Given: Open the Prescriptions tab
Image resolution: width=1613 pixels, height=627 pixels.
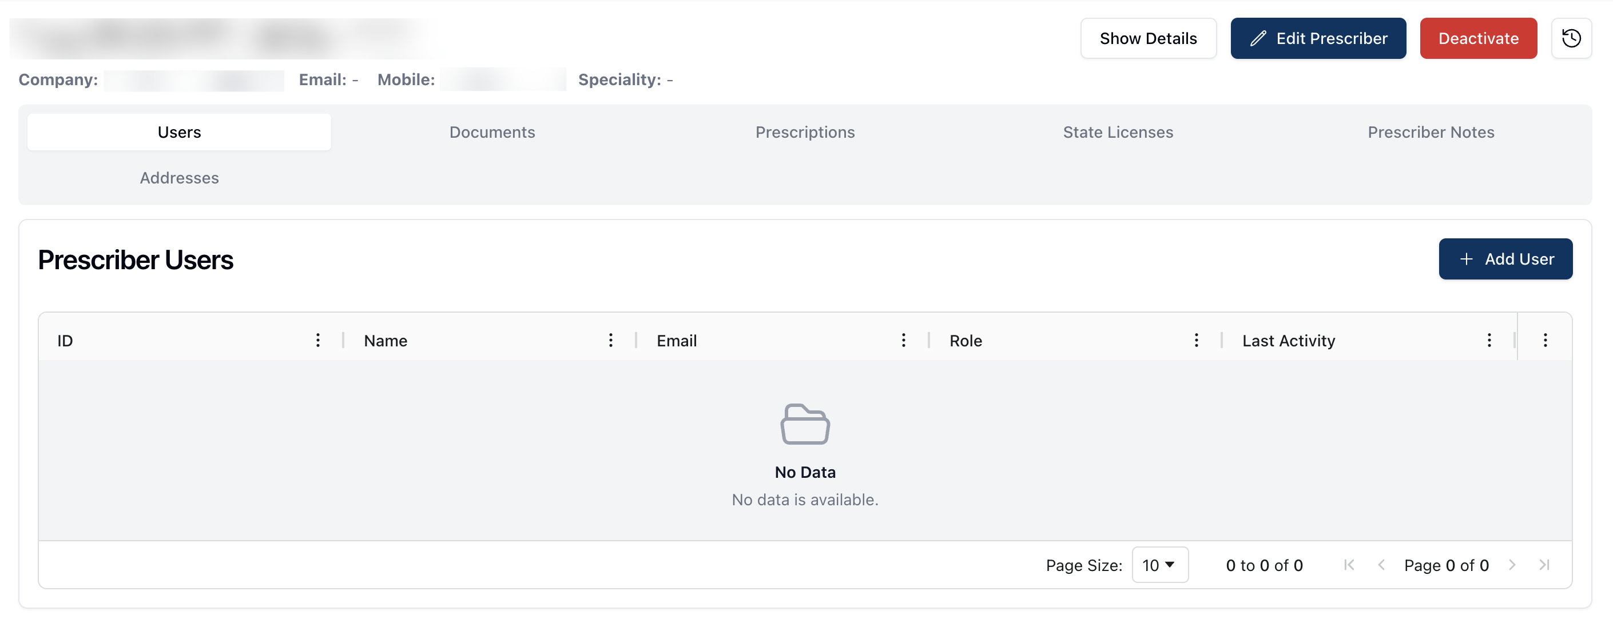Looking at the screenshot, I should pyautogui.click(x=805, y=132).
